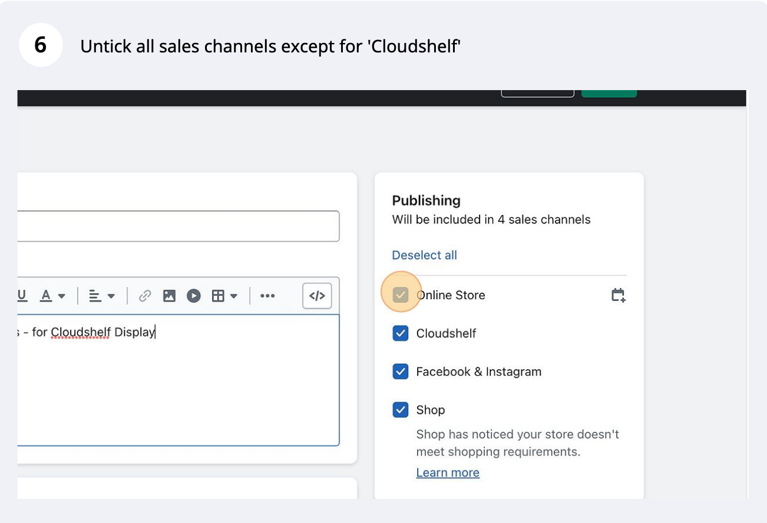Viewport: 767px width, 523px height.
Task: Insert an image with the image icon
Action: (170, 296)
